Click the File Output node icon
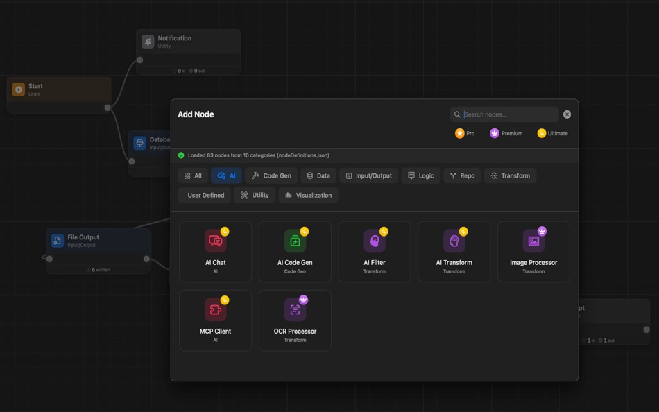659x412 pixels. (x=57, y=241)
